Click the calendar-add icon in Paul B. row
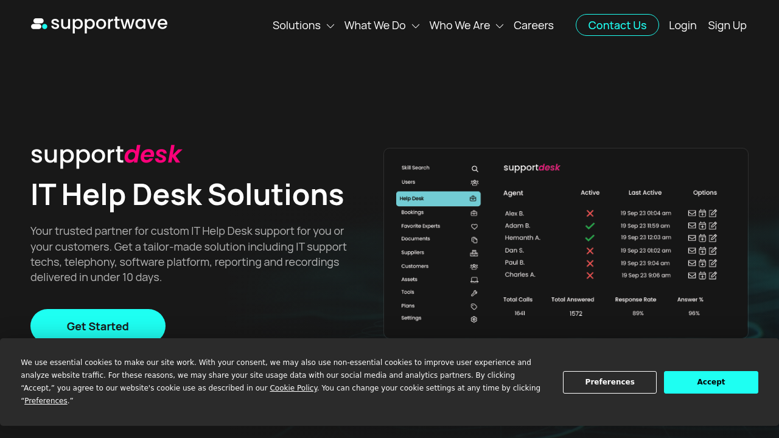This screenshot has height=438, width=779. (x=702, y=263)
